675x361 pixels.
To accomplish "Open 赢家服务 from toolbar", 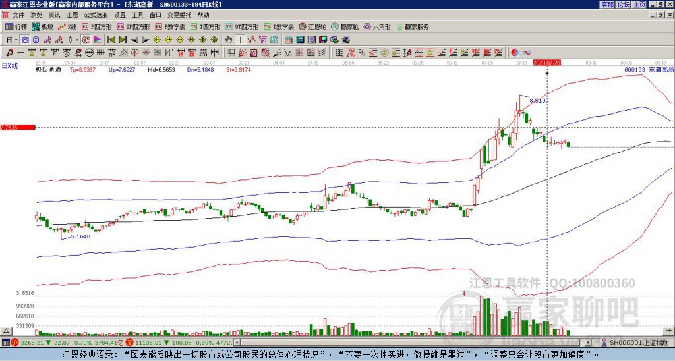I will (x=413, y=26).
